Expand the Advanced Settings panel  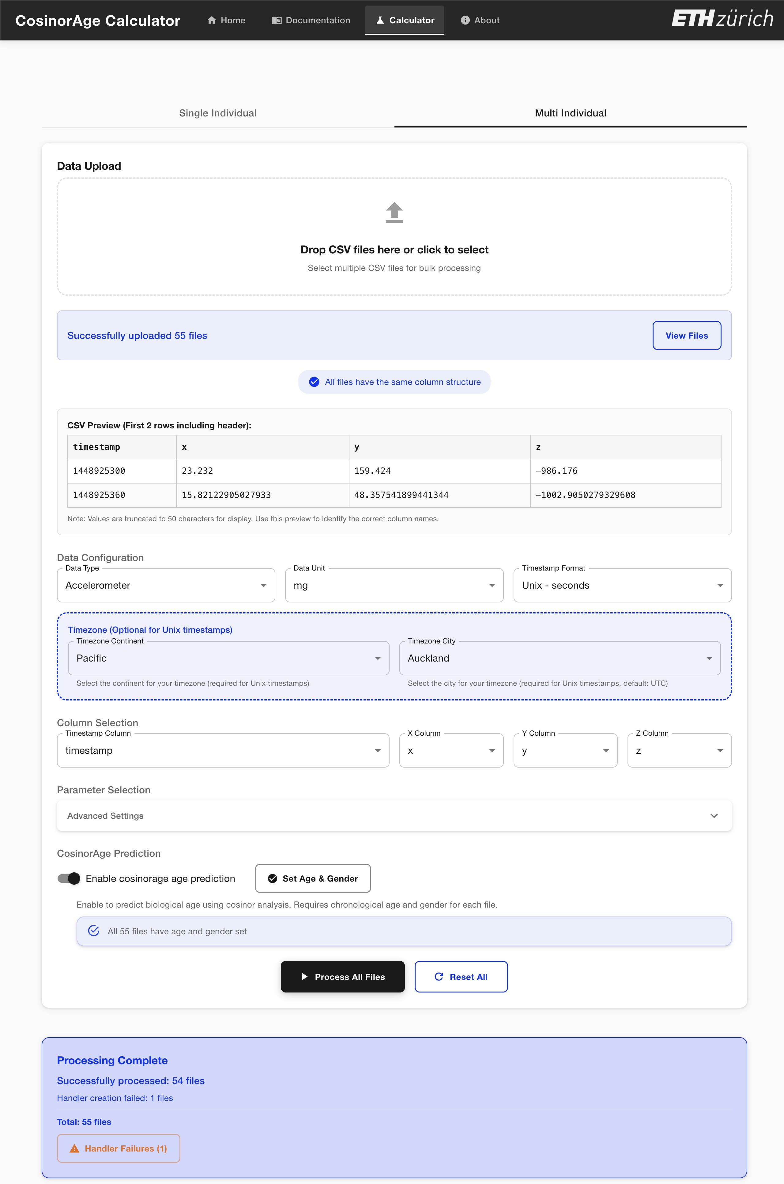tap(394, 816)
